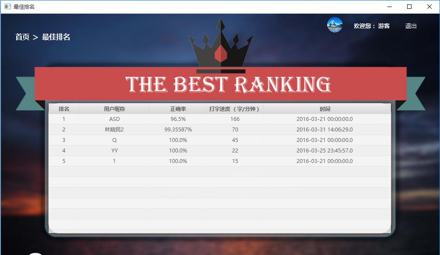Close the 最佳排名 window

pos(429,7)
